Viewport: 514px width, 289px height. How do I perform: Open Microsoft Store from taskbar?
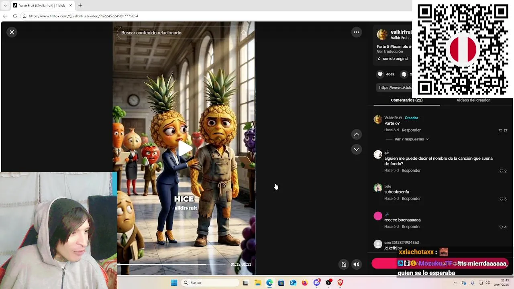point(281,283)
